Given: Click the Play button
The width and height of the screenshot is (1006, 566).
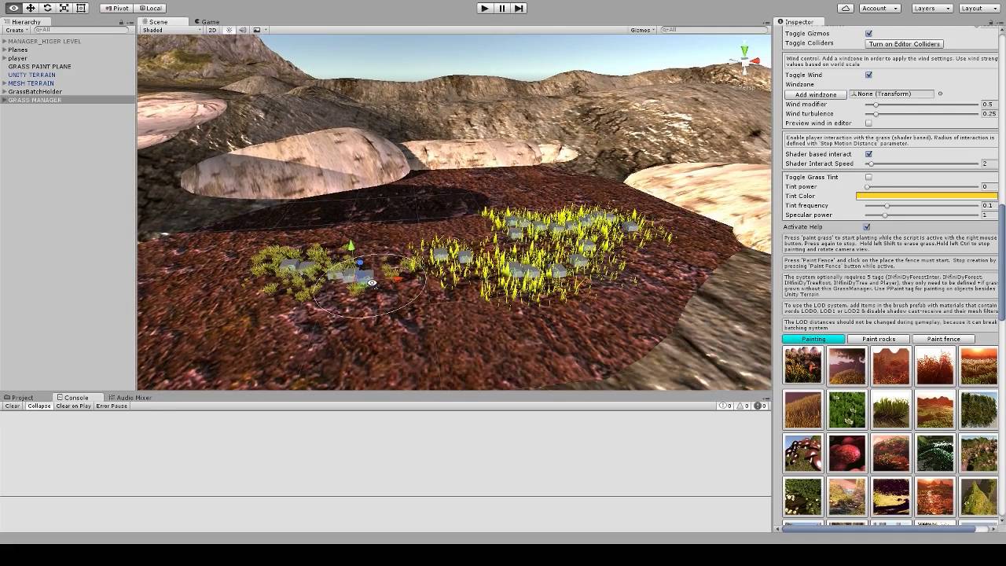Looking at the screenshot, I should [x=484, y=8].
